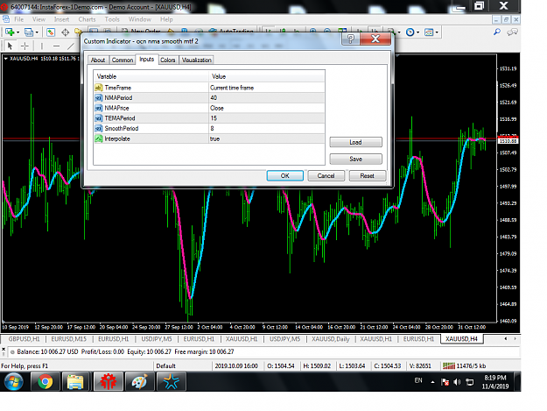
Task: Click the Reset button
Action: click(x=368, y=175)
